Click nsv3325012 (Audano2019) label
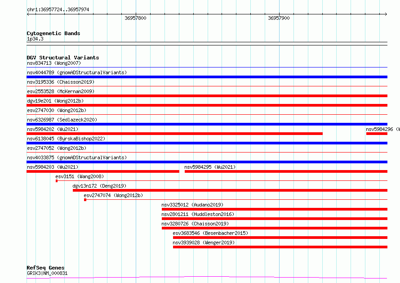 click(192, 205)
